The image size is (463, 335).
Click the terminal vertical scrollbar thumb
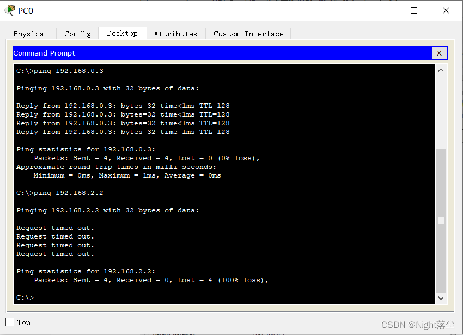point(441,221)
